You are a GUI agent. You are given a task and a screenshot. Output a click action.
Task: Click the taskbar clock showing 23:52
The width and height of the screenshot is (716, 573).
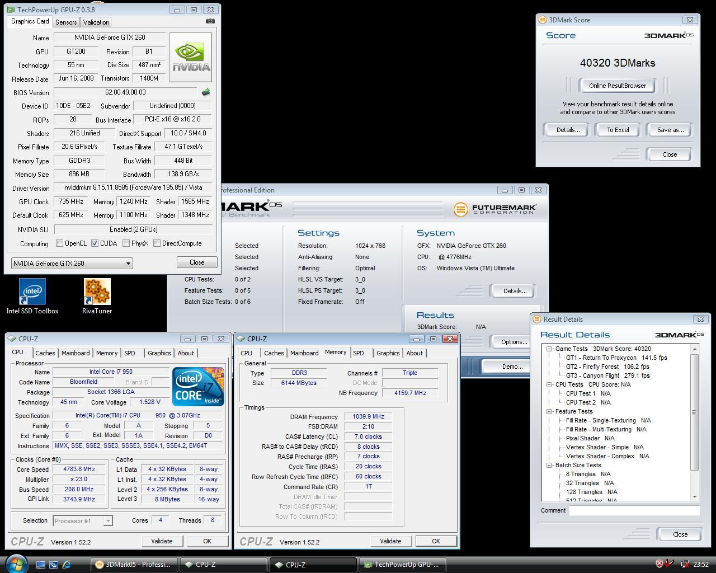click(x=701, y=565)
